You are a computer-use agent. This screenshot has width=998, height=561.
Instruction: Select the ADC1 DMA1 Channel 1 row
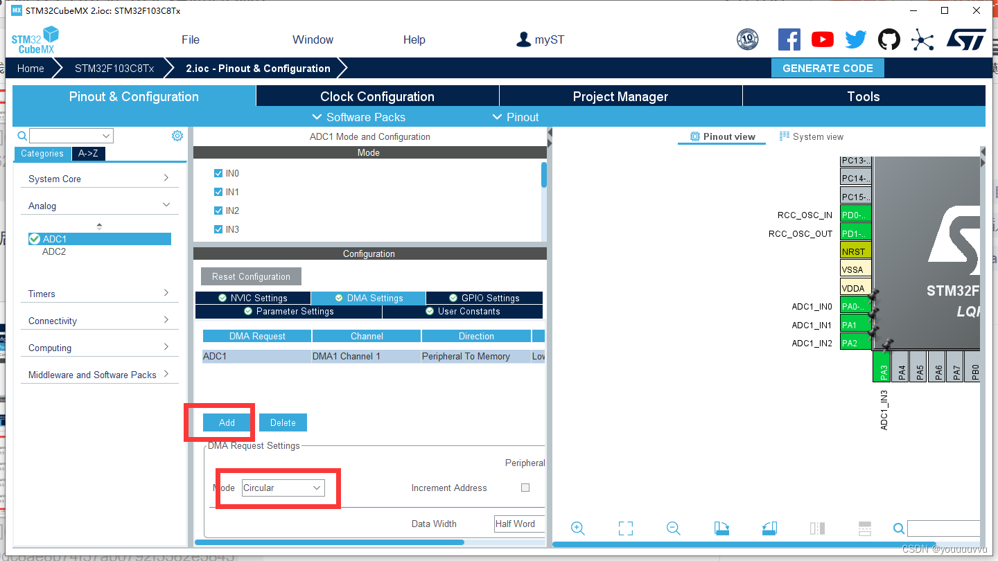(x=374, y=356)
